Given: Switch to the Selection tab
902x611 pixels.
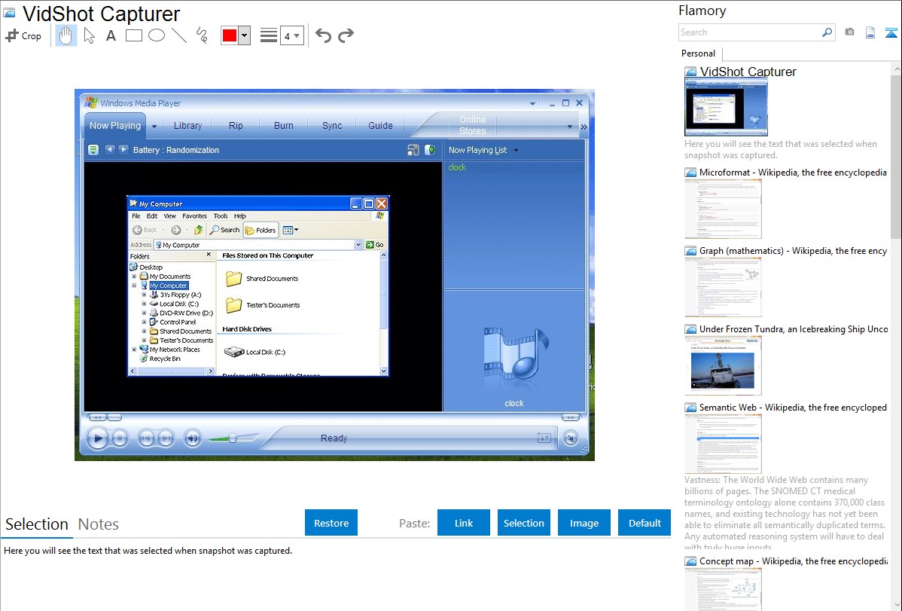Looking at the screenshot, I should click(37, 524).
